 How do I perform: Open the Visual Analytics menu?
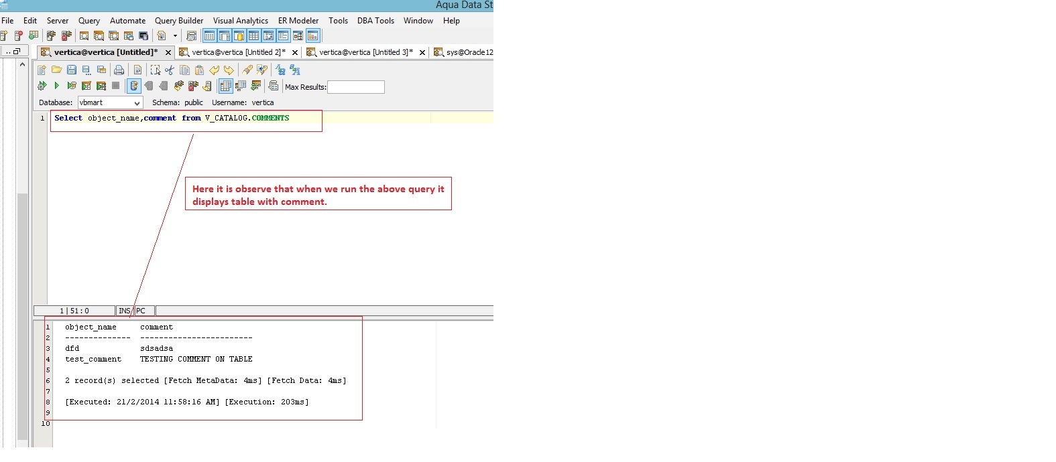[241, 21]
